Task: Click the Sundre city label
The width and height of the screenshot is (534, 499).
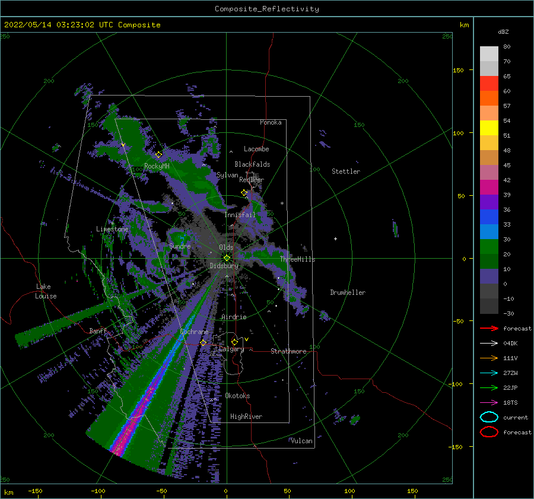Action: click(x=180, y=246)
